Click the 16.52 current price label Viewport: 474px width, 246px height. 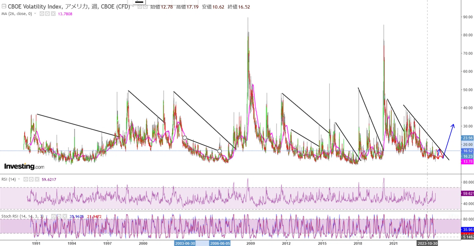(x=468, y=151)
